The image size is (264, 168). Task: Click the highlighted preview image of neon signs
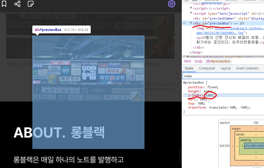coord(88,68)
